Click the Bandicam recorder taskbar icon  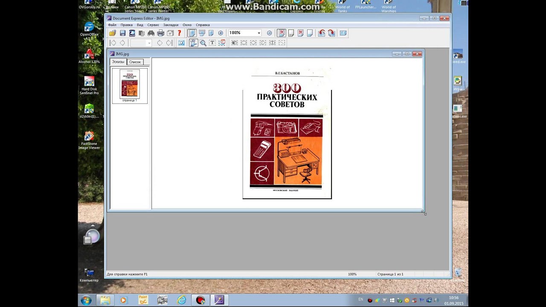[200, 300]
